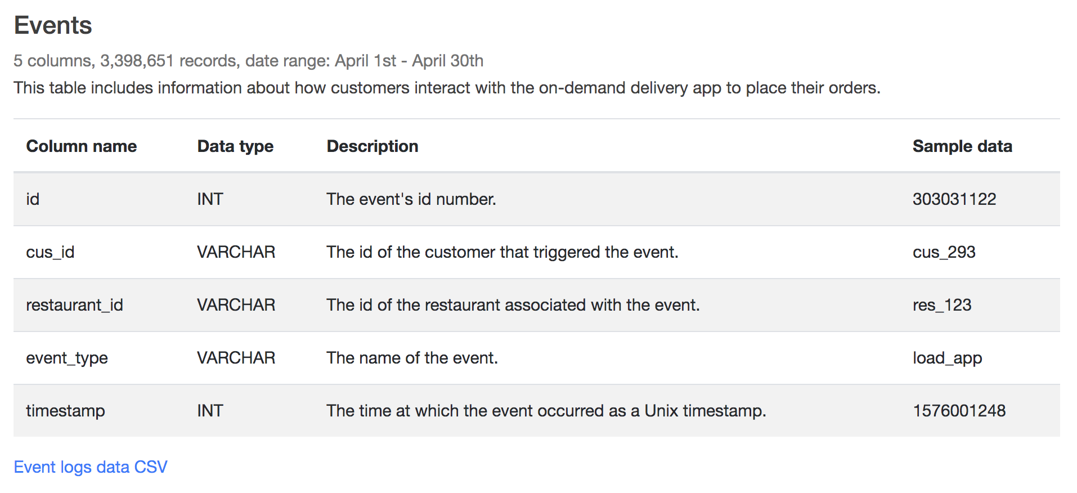The width and height of the screenshot is (1077, 493).
Task: Select the records and date range subtitle
Action: (249, 61)
